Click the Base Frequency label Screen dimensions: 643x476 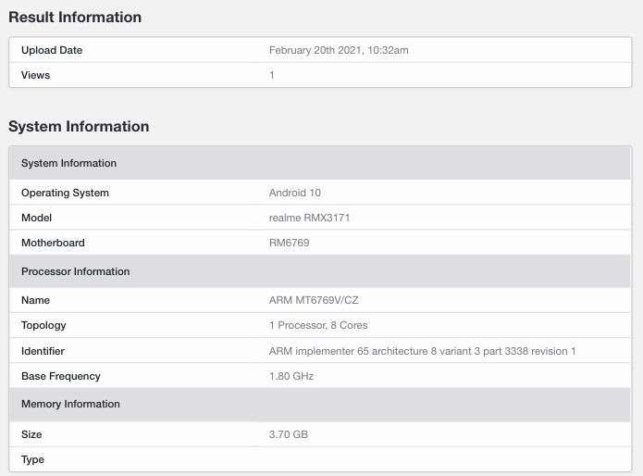61,376
